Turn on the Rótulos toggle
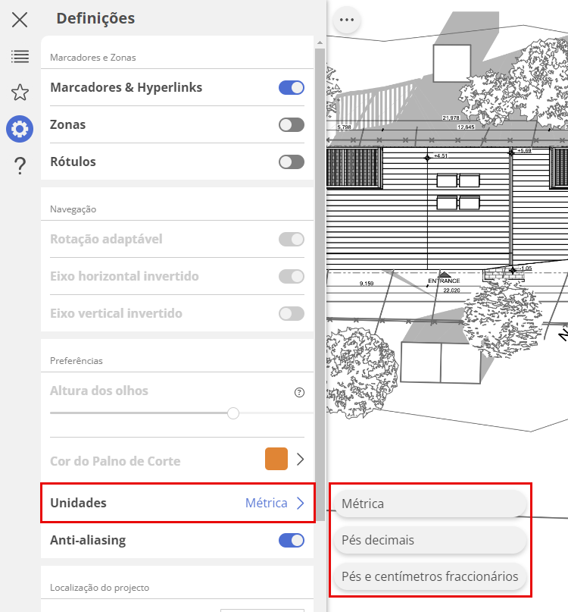The width and height of the screenshot is (568, 612). click(292, 162)
